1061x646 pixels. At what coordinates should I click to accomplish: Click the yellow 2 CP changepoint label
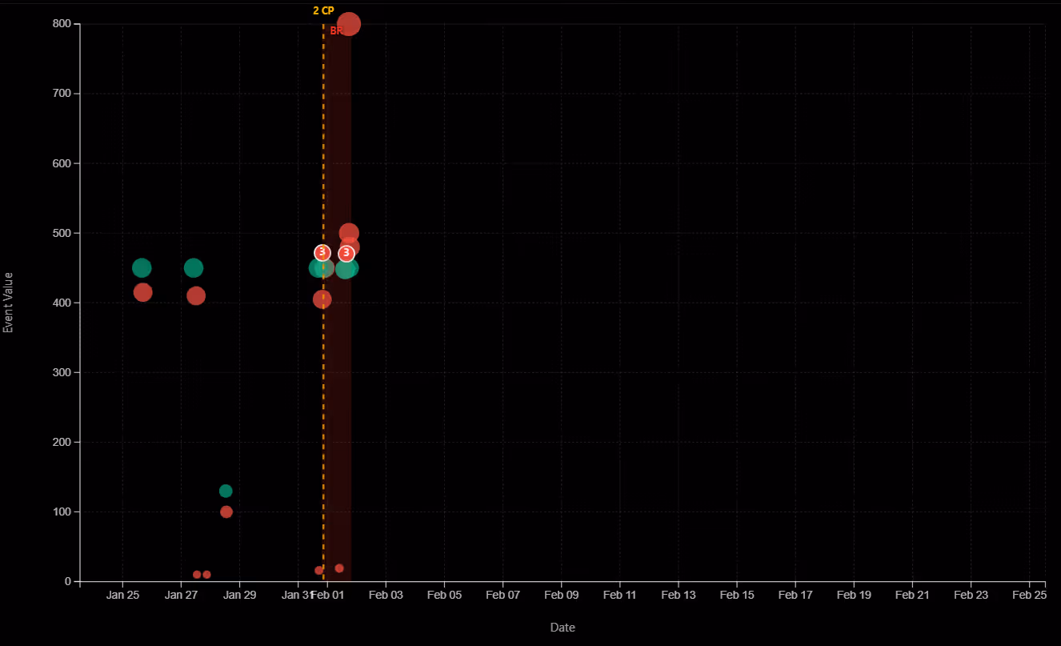point(322,12)
